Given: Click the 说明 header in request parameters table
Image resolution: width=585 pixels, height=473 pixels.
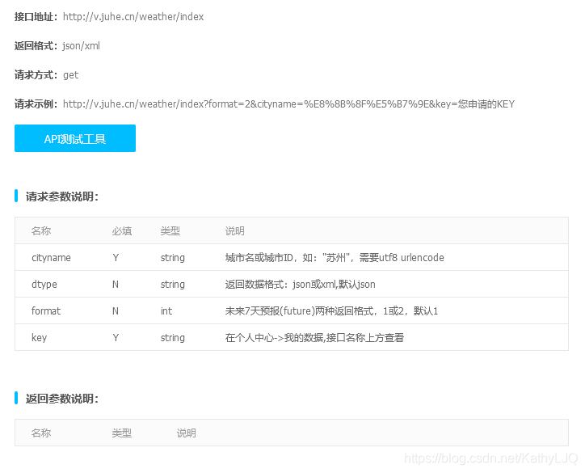Looking at the screenshot, I should (234, 231).
